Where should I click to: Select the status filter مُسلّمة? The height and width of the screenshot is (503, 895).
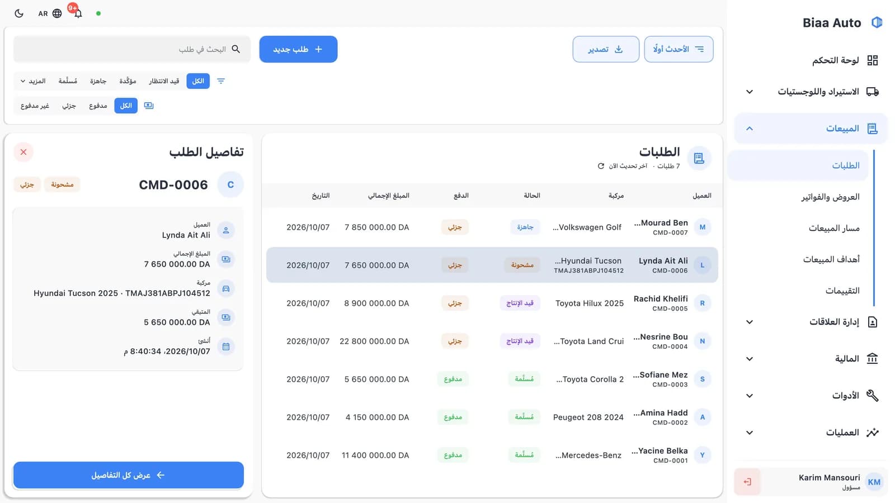68,81
